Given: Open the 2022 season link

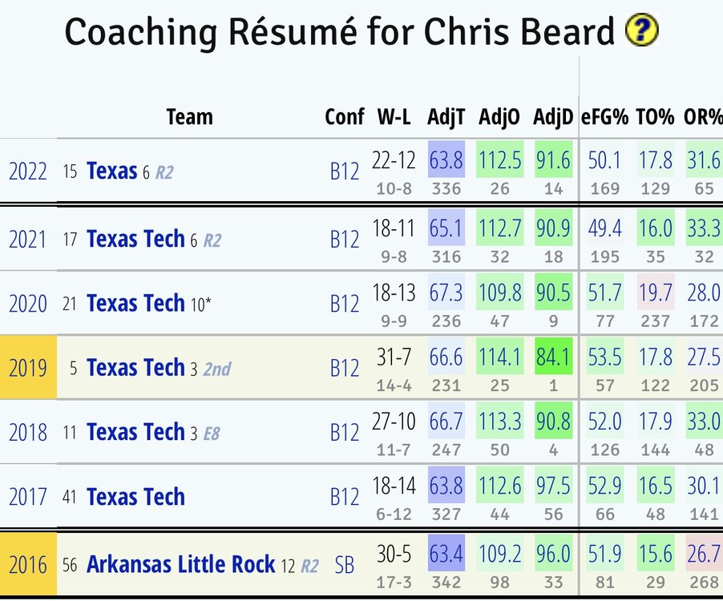Looking at the screenshot, I should [28, 171].
